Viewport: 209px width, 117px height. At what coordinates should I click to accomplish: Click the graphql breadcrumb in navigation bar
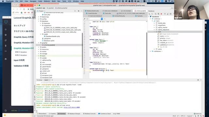click(50, 8)
